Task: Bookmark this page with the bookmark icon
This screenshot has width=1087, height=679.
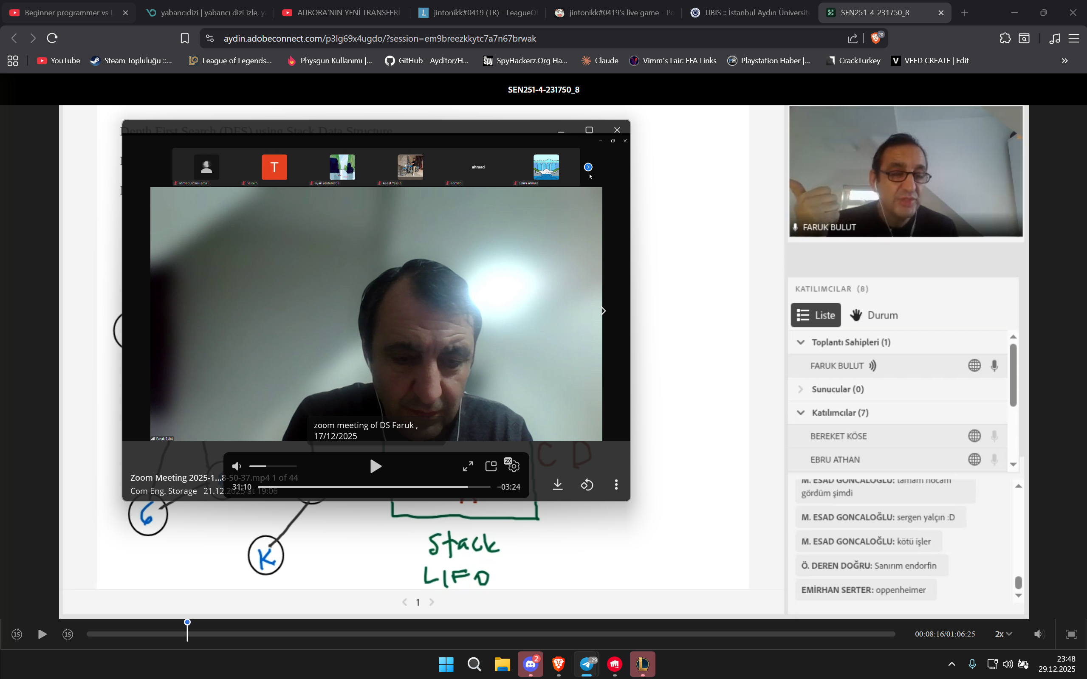Action: (185, 38)
